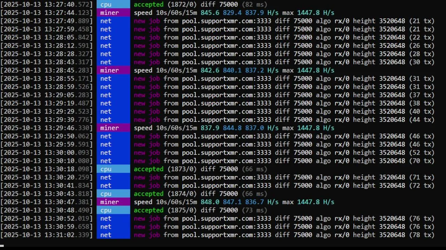Click the net tag at 13:30:52.019

pos(113,218)
